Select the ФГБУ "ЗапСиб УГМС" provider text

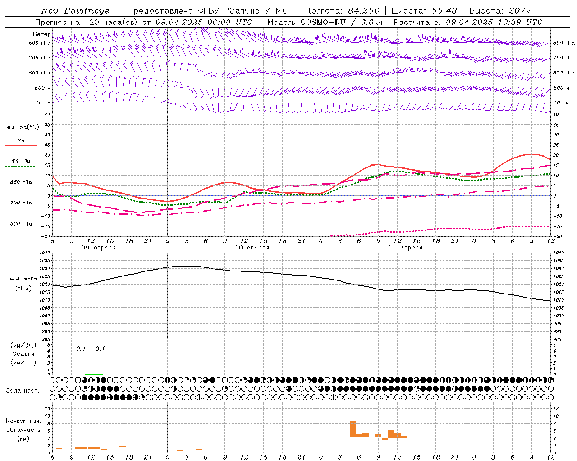245,11
